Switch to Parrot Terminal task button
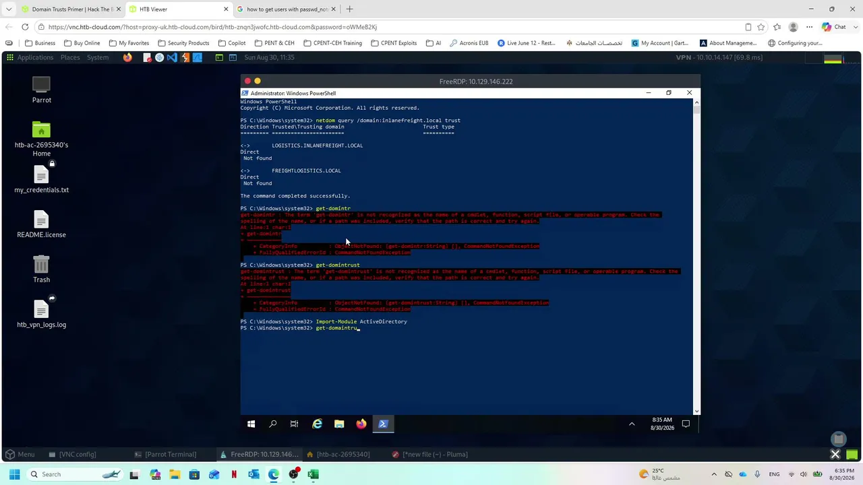This screenshot has height=485, width=863. 166,454
